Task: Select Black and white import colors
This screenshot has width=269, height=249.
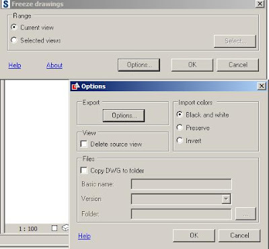Action: click(180, 115)
